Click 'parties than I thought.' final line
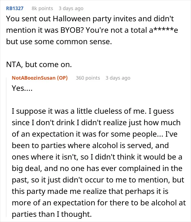 (x=52, y=214)
